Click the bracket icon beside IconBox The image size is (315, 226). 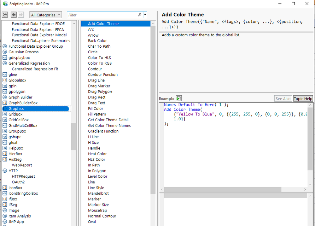pyautogui.click(x=5, y=187)
